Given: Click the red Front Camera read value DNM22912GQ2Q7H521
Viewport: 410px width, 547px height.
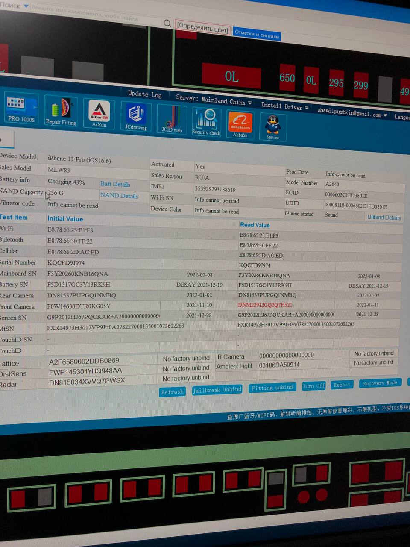Looking at the screenshot, I should point(265,305).
